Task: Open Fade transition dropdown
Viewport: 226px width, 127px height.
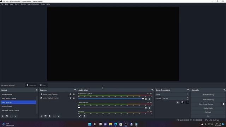Action: click(x=172, y=94)
